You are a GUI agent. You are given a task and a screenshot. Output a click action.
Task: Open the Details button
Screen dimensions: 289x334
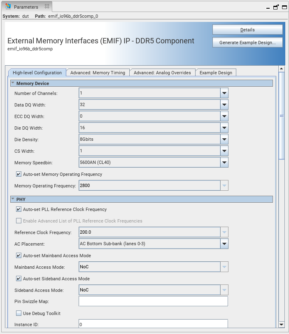pos(247,30)
